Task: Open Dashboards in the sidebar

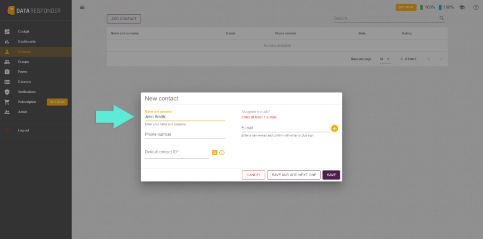Action: click(x=26, y=41)
